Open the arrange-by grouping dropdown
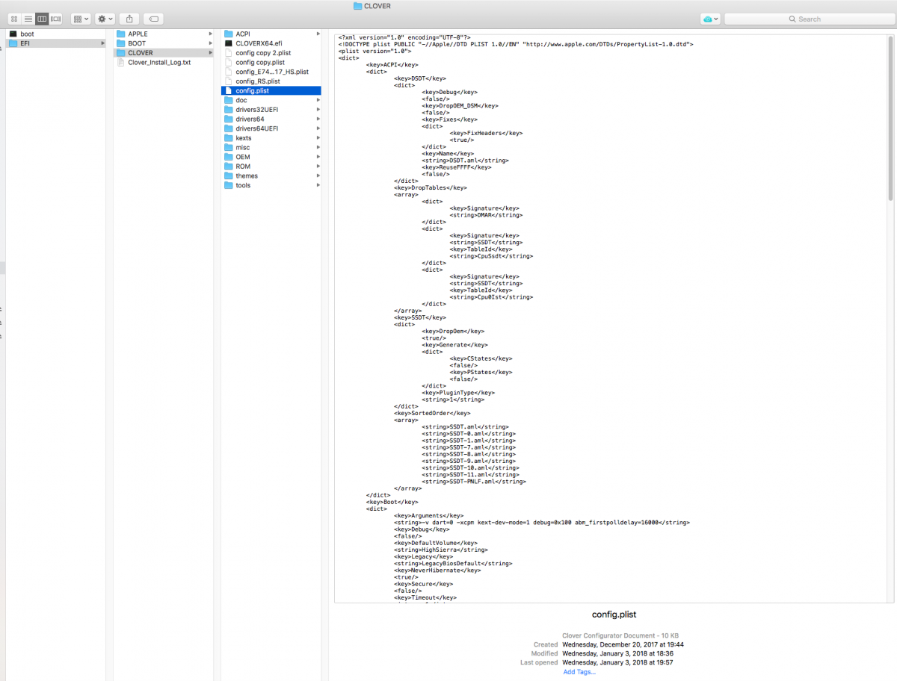This screenshot has width=897, height=681. (81, 19)
